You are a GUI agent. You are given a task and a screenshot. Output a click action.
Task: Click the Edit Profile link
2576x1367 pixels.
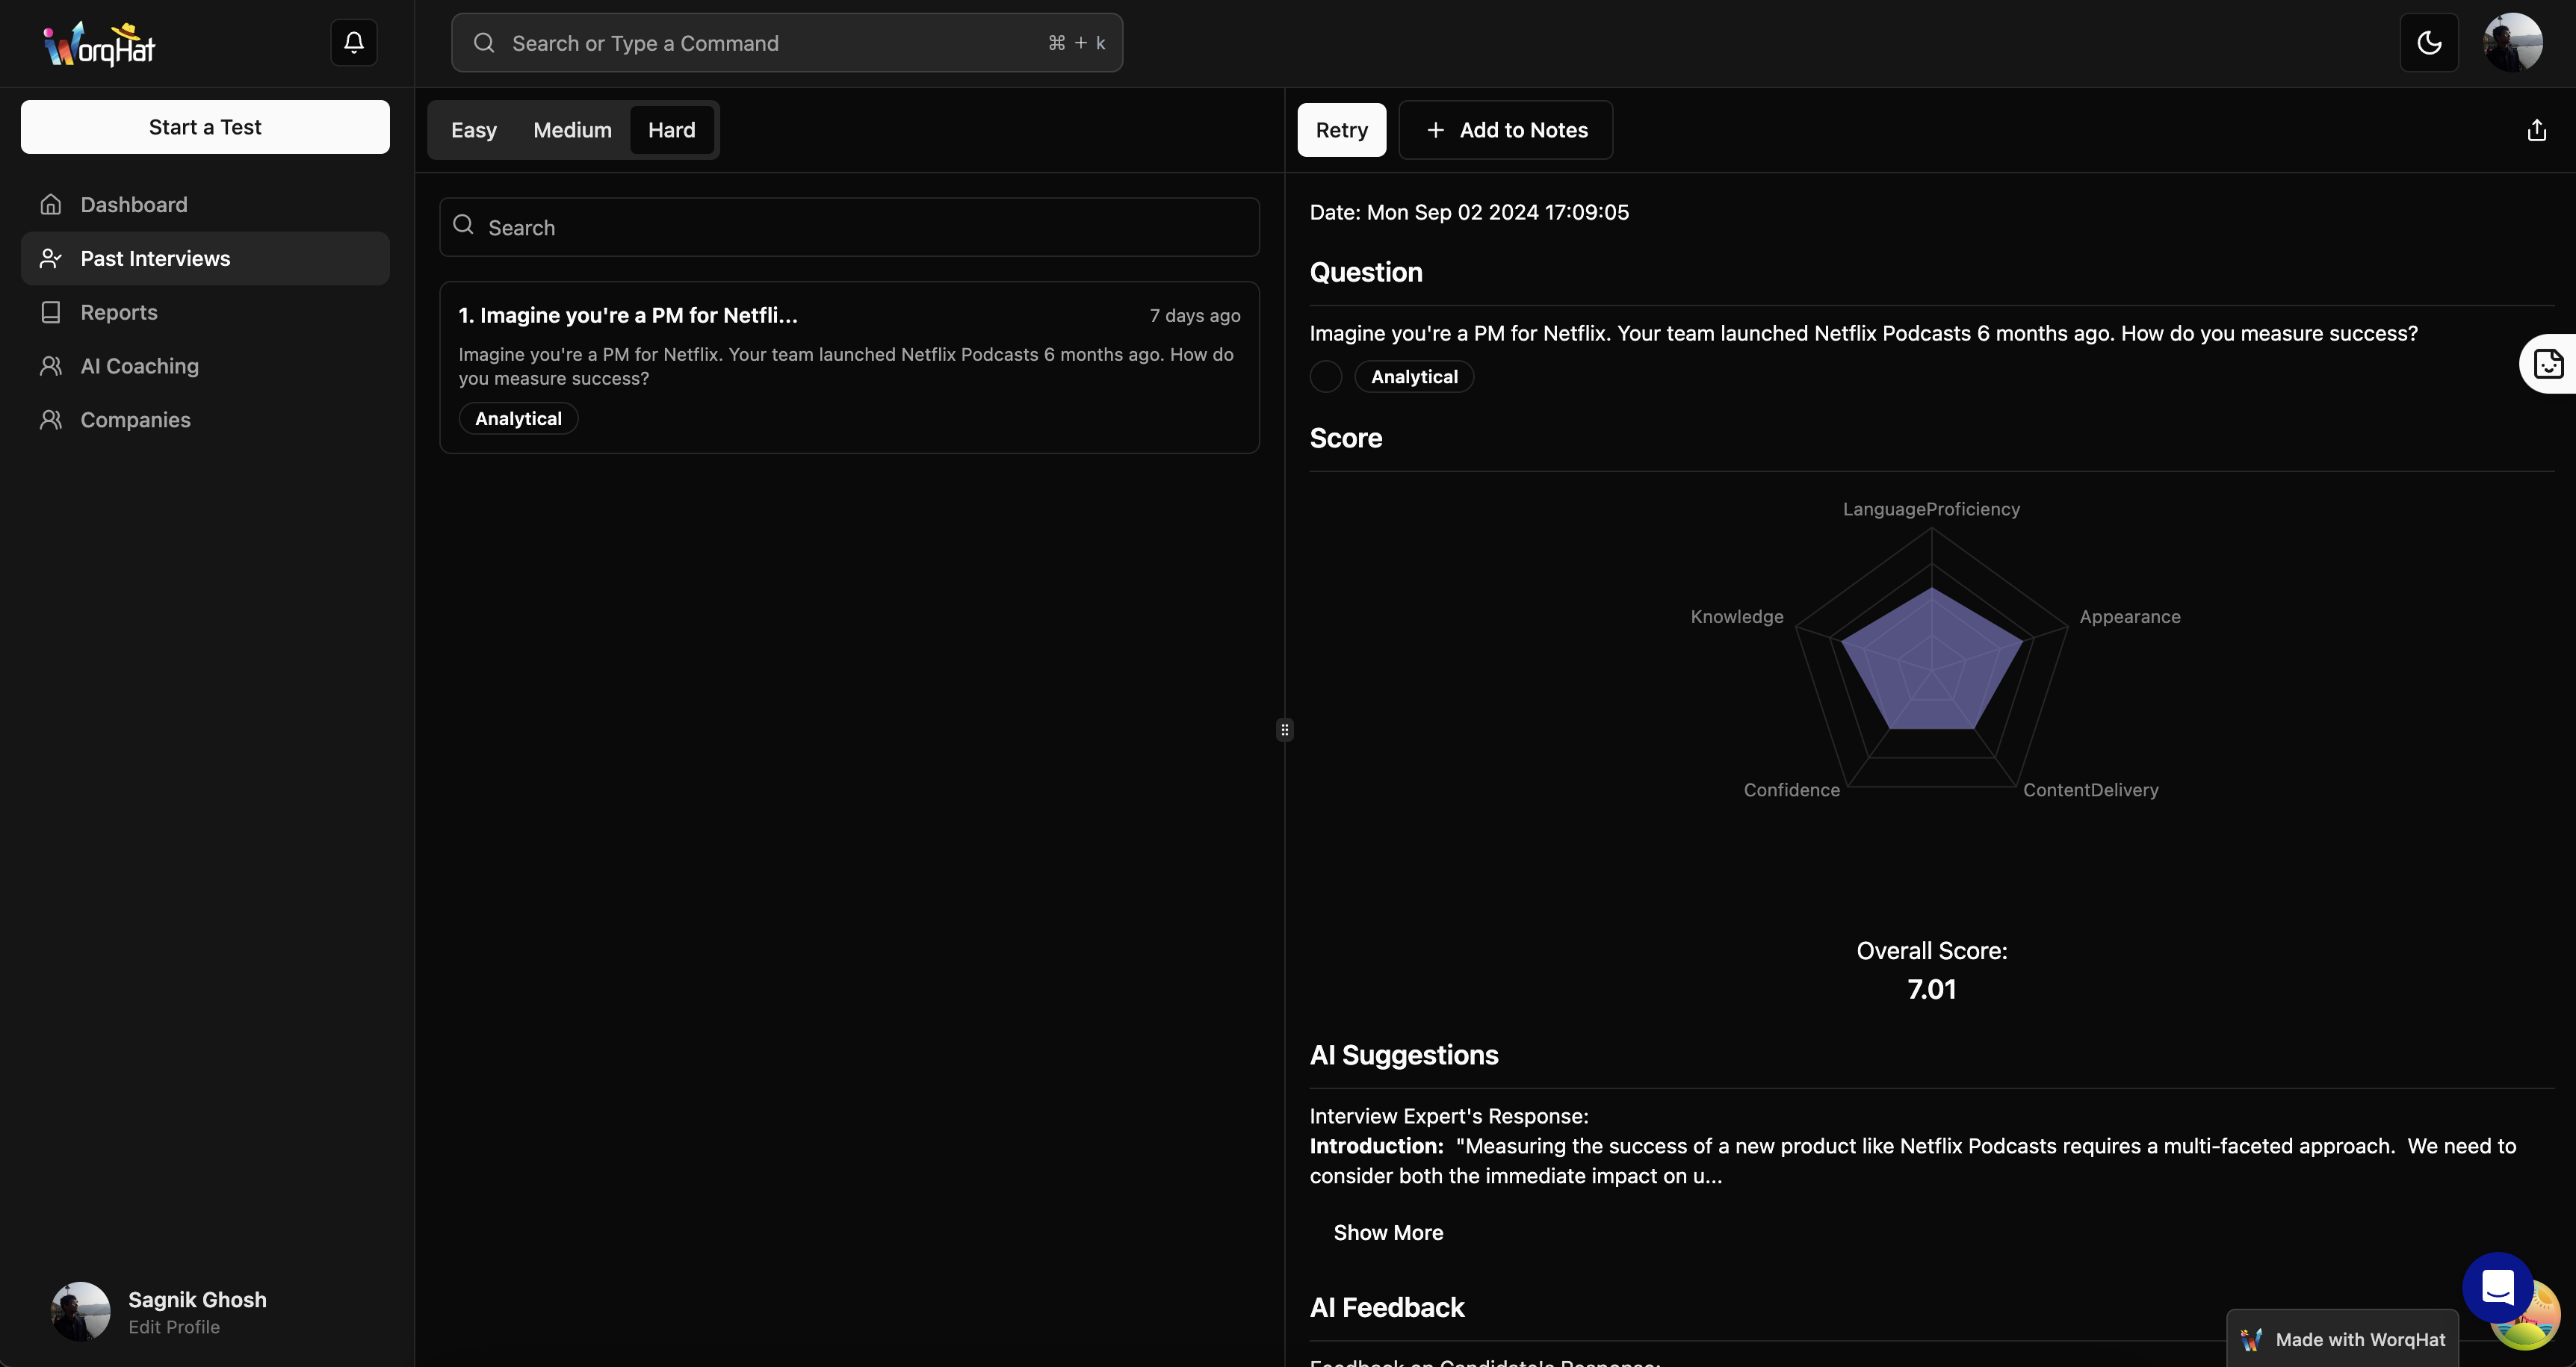[174, 1327]
